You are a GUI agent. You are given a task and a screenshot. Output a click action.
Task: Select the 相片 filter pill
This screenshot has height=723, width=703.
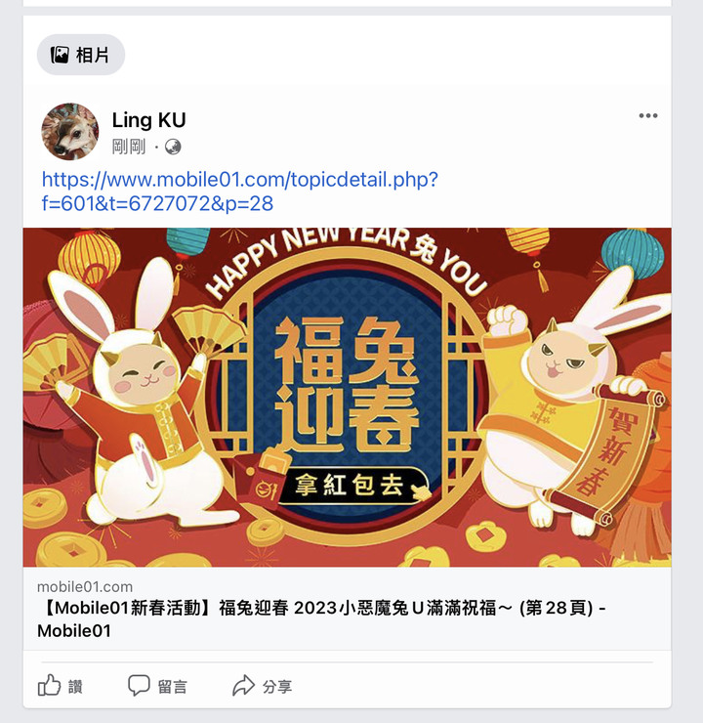point(81,55)
